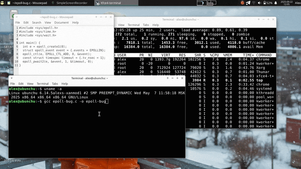Click the 'epoll_ctl' line in Mousepad

(x=57, y=54)
